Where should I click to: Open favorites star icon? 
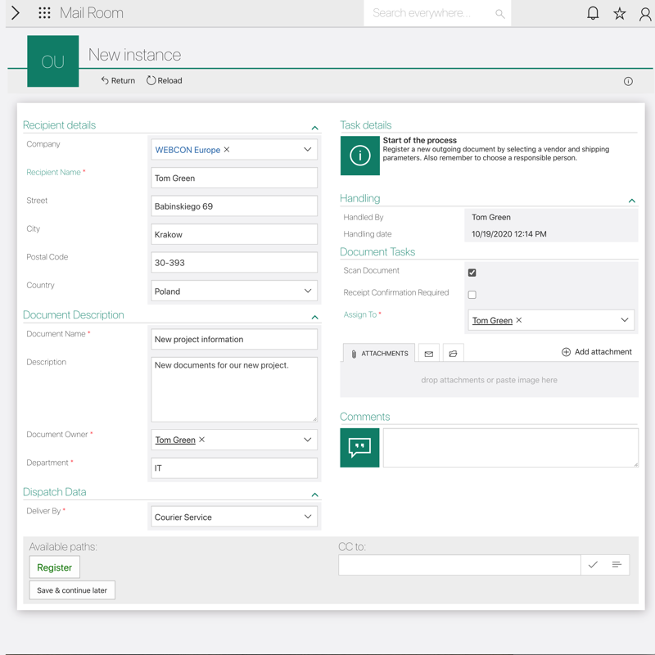(x=620, y=13)
